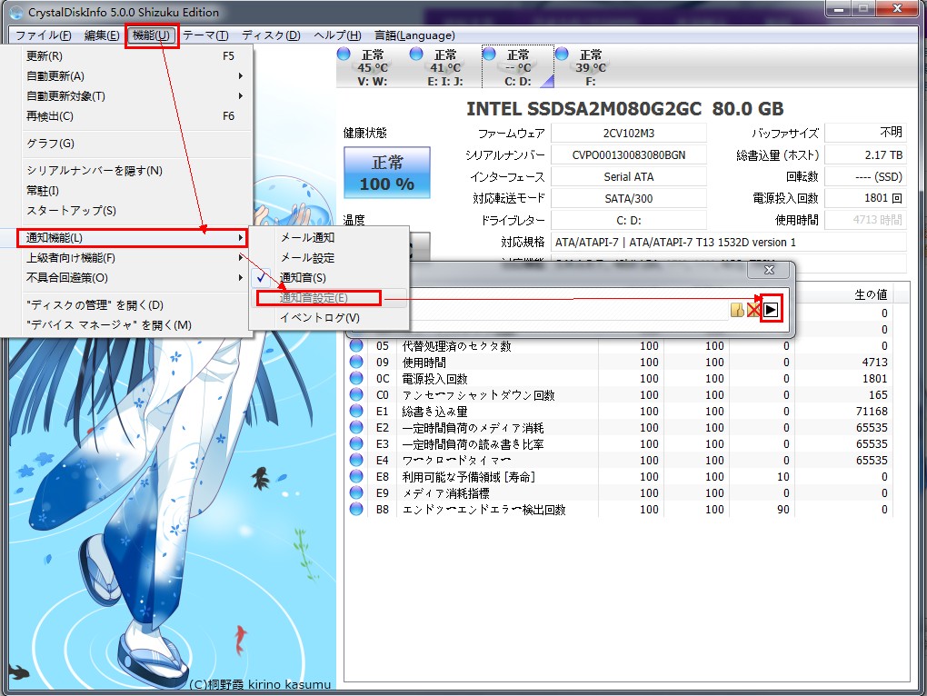
Task: Choose 再検出(C) from the menu
Action: (130, 116)
